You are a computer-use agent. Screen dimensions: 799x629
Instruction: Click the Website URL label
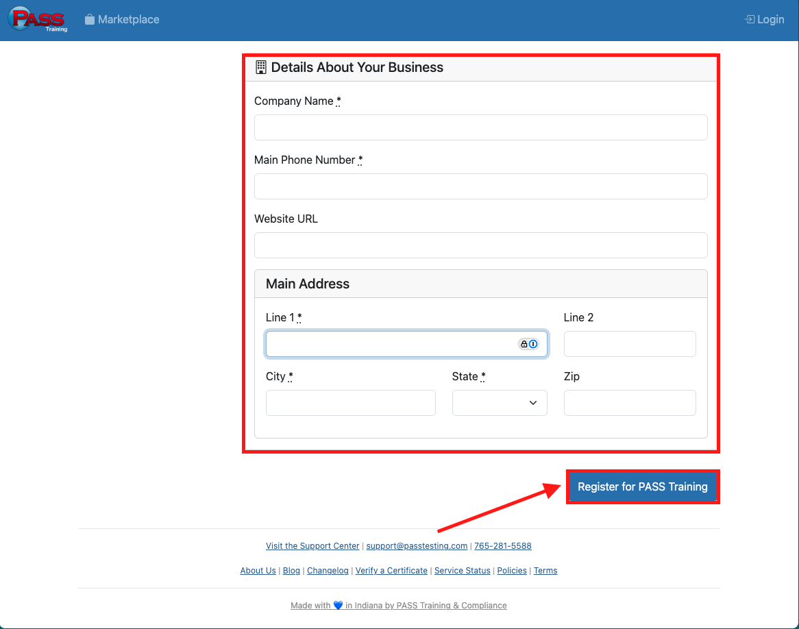(x=286, y=219)
